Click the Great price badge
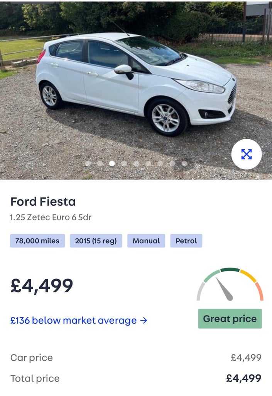Viewport: 272px width, 396px height. (x=230, y=319)
